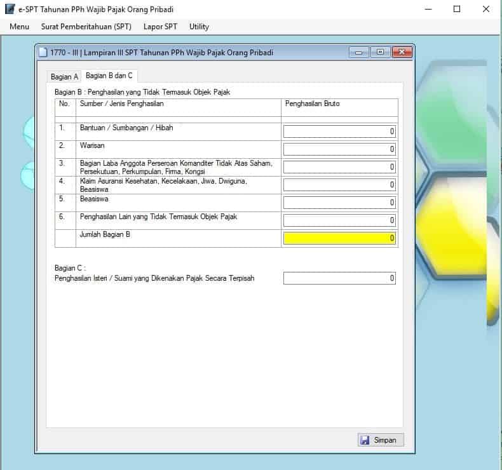Minimize the 1770-III Lampiran child window
The width and height of the screenshot is (502, 470).
[x=359, y=53]
